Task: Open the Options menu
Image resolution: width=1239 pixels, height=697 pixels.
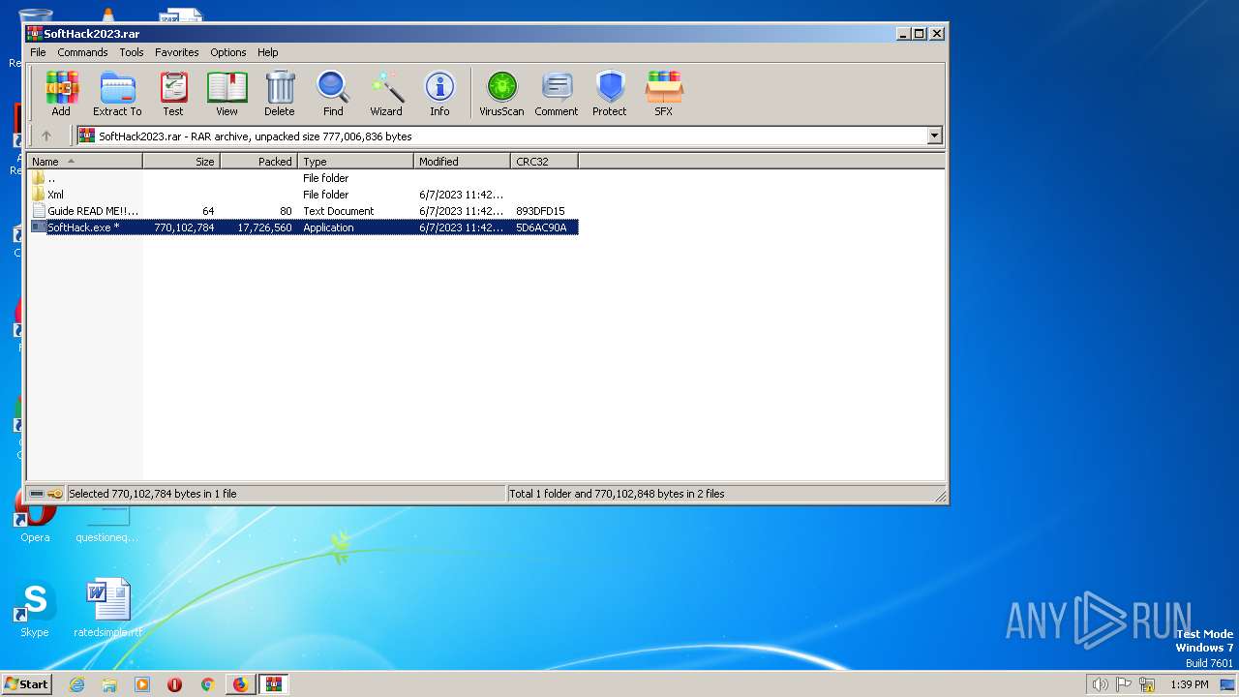Action: (228, 52)
